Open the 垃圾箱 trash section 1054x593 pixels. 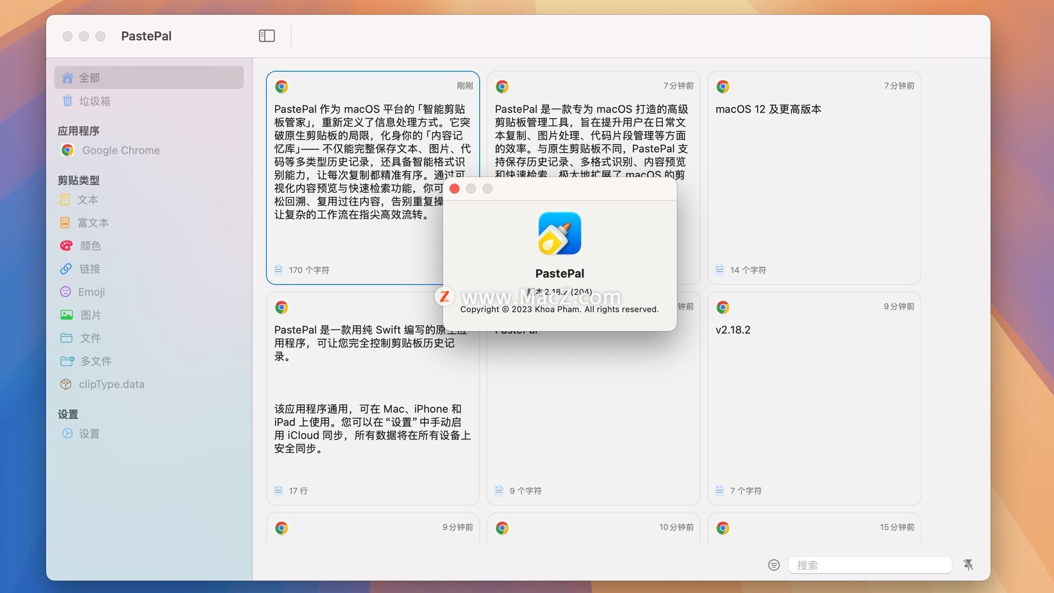(x=149, y=101)
